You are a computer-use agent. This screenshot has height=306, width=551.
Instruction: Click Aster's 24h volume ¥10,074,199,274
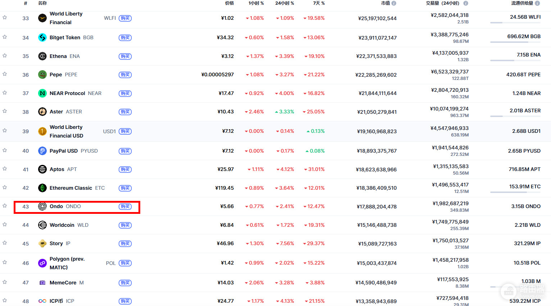coord(449,109)
